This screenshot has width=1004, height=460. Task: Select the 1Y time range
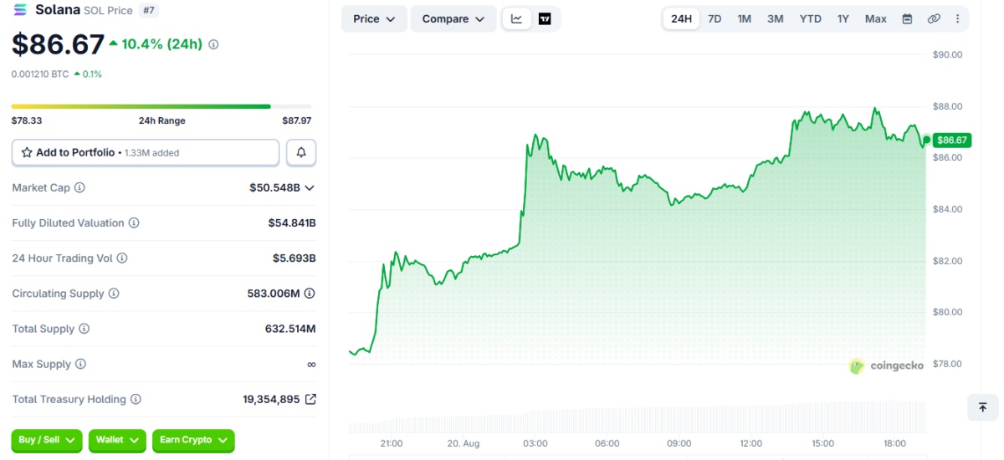pyautogui.click(x=843, y=18)
